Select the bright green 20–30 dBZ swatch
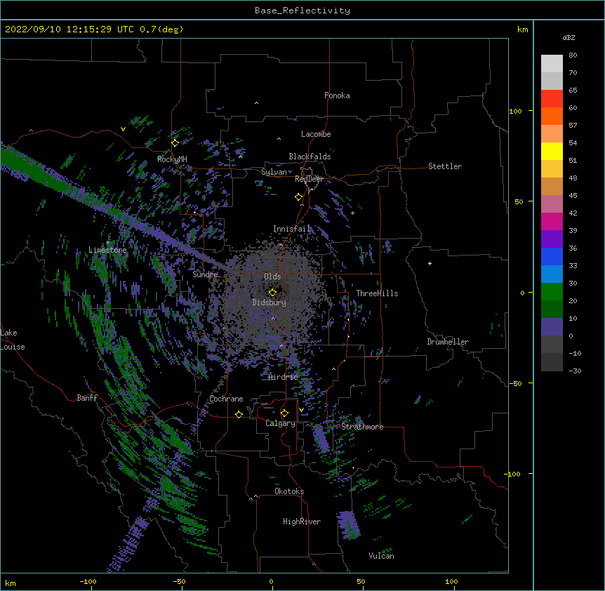This screenshot has height=591, width=605. pos(552,292)
